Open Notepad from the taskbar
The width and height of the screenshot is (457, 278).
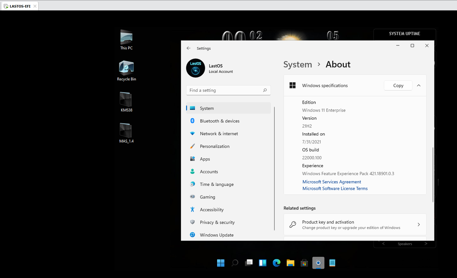tap(332, 263)
